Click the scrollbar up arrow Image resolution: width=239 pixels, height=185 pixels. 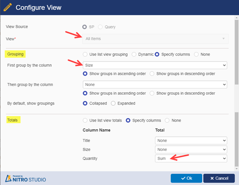pyautogui.click(x=236, y=18)
